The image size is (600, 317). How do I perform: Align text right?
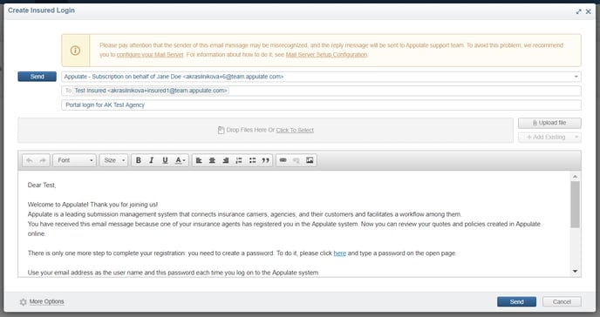(225, 160)
